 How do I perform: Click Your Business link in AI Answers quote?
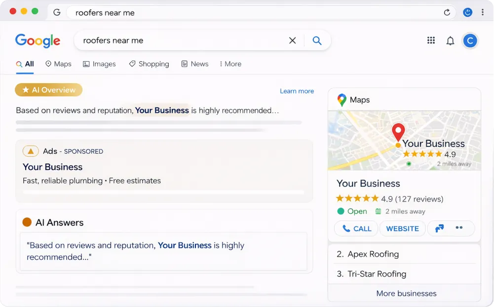(185, 245)
